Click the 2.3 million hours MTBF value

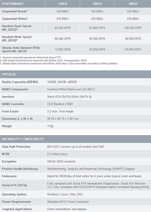click(x=57, y=154)
